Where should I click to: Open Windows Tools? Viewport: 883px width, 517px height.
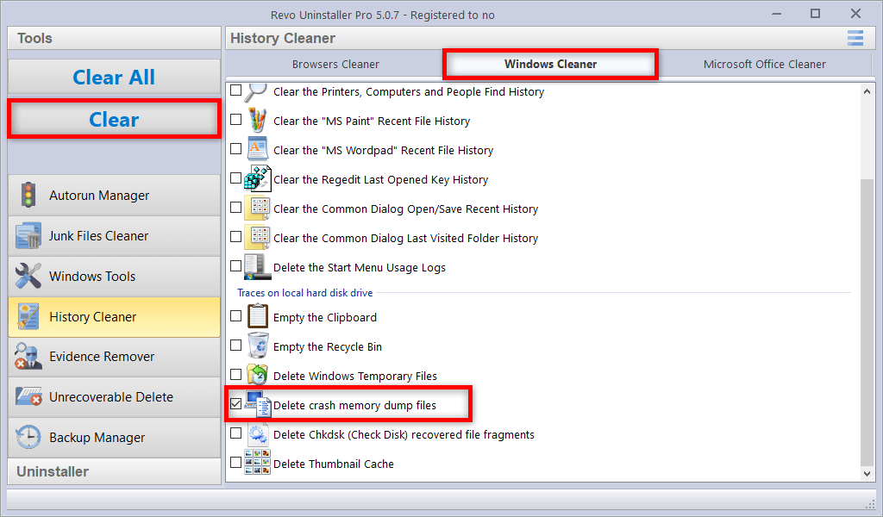pos(115,277)
